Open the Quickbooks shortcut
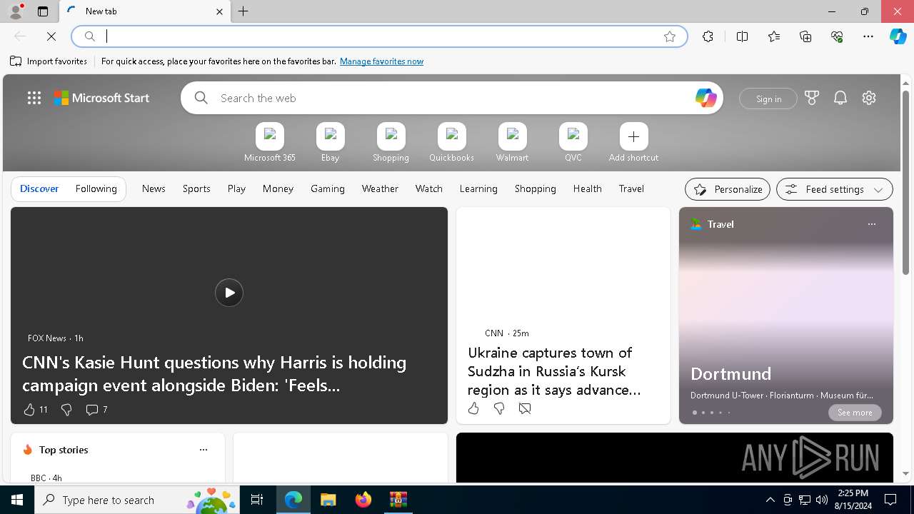This screenshot has height=514, width=914. coord(451,143)
